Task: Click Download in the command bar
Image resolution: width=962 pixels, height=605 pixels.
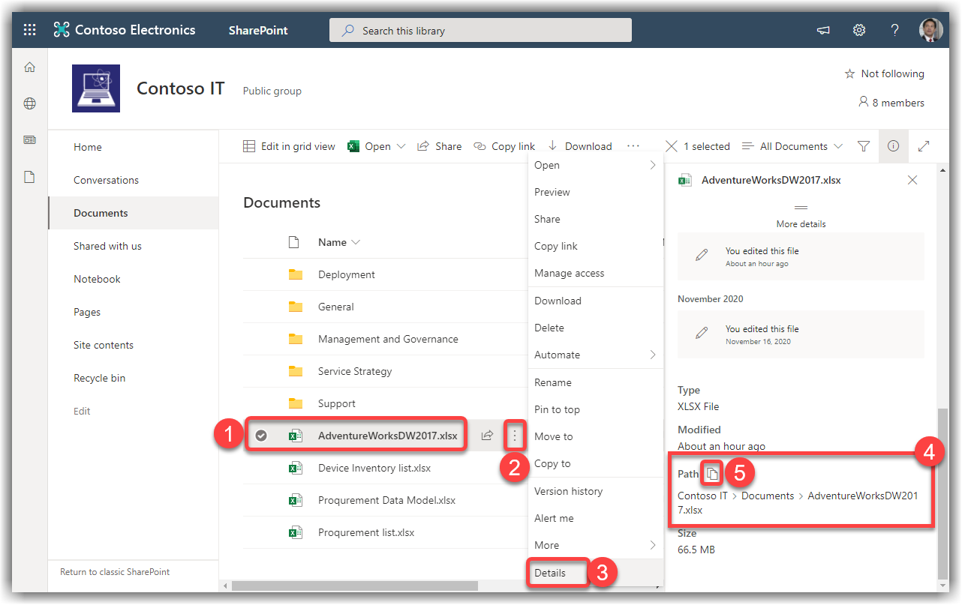Action: (x=579, y=146)
